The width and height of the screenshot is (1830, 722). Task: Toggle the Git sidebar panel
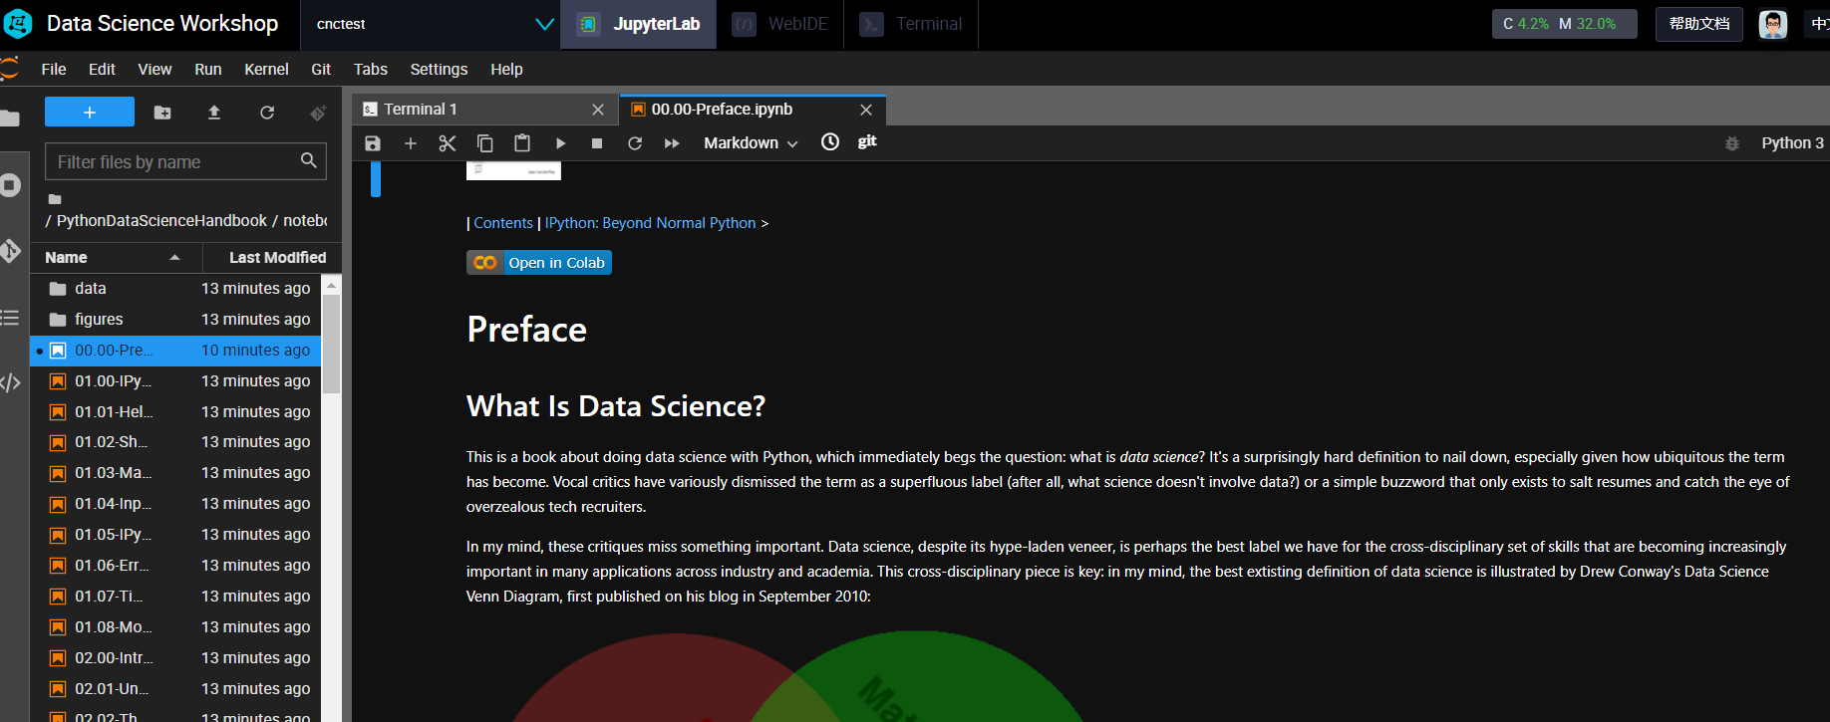click(x=10, y=250)
